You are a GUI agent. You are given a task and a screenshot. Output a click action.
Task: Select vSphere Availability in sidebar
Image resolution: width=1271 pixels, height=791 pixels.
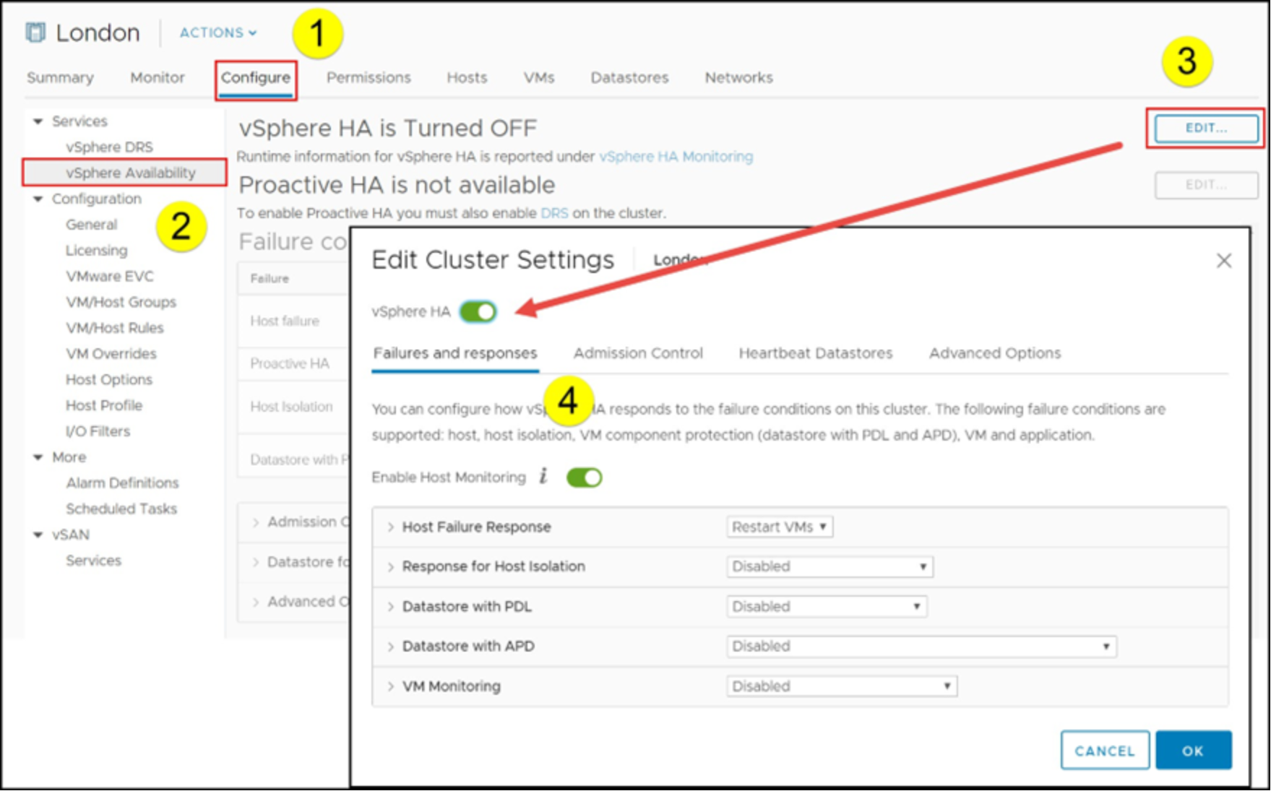[x=130, y=173]
